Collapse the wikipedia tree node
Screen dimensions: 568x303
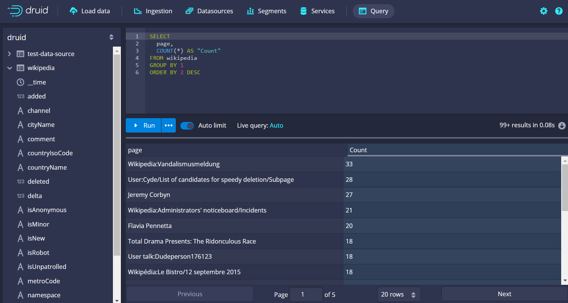point(9,68)
